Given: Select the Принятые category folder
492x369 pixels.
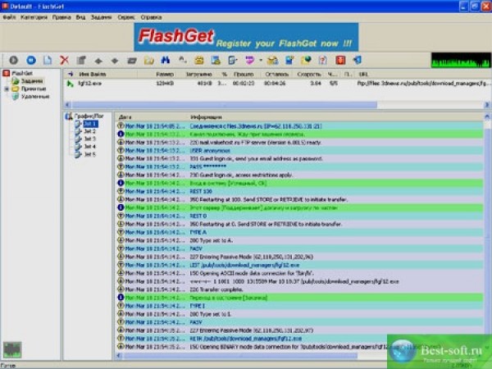Looking at the screenshot, I should point(34,89).
